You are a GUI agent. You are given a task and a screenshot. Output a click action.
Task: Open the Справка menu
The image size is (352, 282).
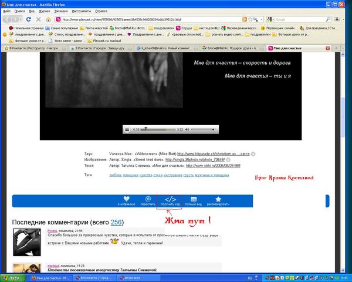tap(101, 11)
